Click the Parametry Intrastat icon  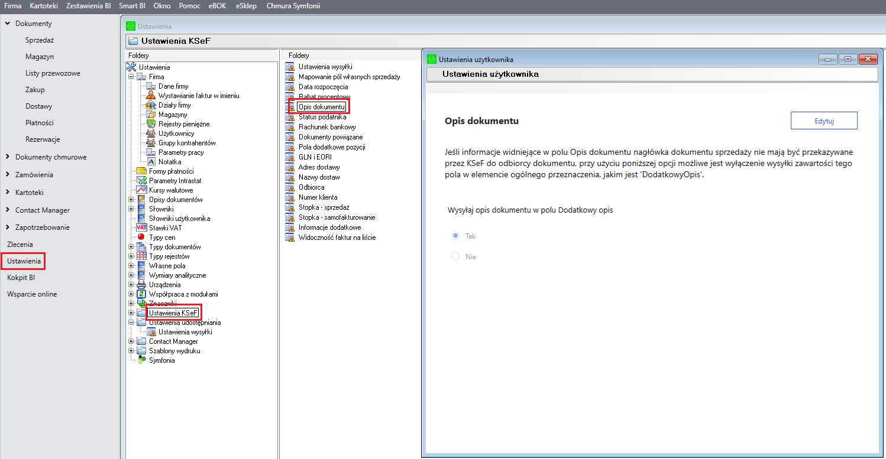[x=141, y=181]
